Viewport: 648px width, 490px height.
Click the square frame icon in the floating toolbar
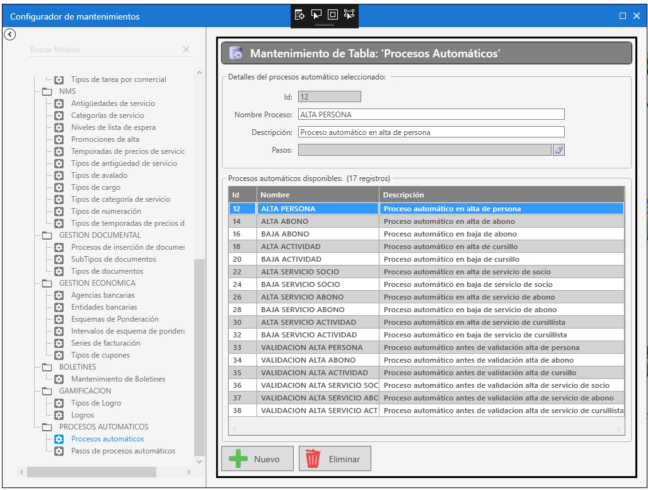pos(333,15)
